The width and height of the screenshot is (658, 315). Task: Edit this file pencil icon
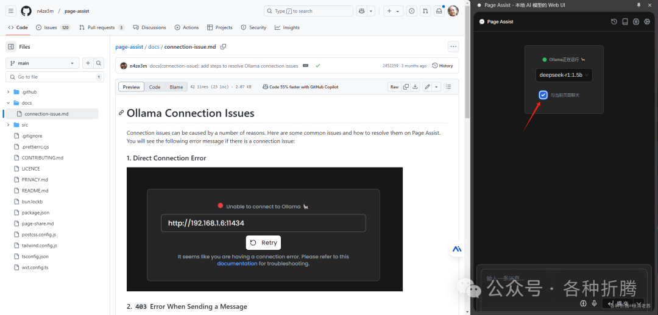tap(427, 87)
